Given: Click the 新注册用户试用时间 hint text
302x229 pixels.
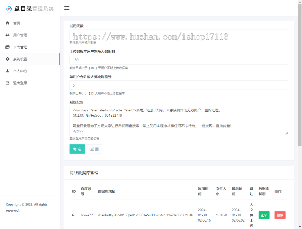Looking at the screenshot, I should (x=83, y=43).
